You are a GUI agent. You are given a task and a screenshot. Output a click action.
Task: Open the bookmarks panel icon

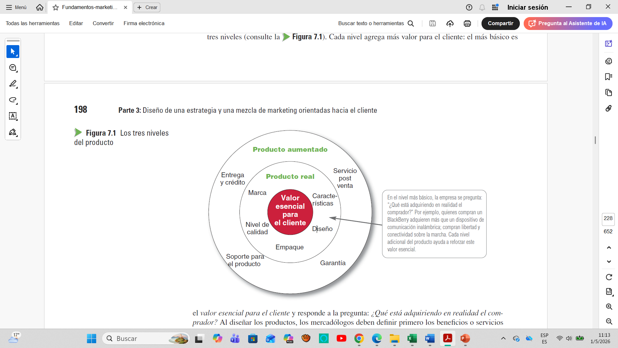(x=608, y=77)
